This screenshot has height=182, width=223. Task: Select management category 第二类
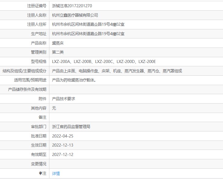58,52
